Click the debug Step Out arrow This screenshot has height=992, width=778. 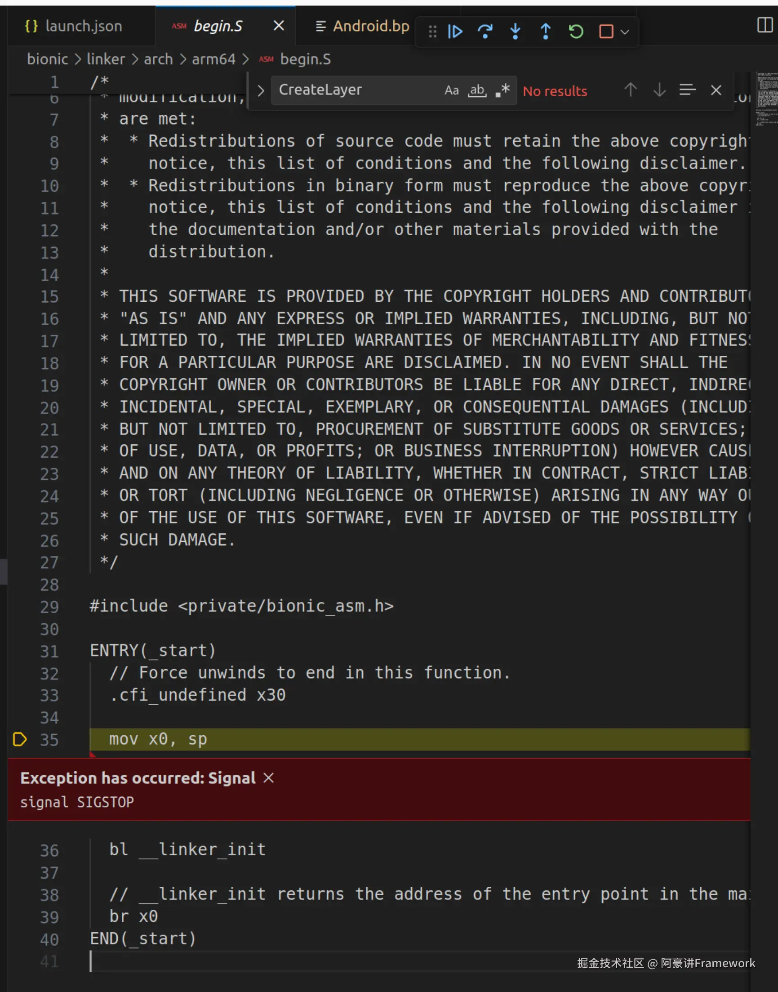click(x=545, y=31)
